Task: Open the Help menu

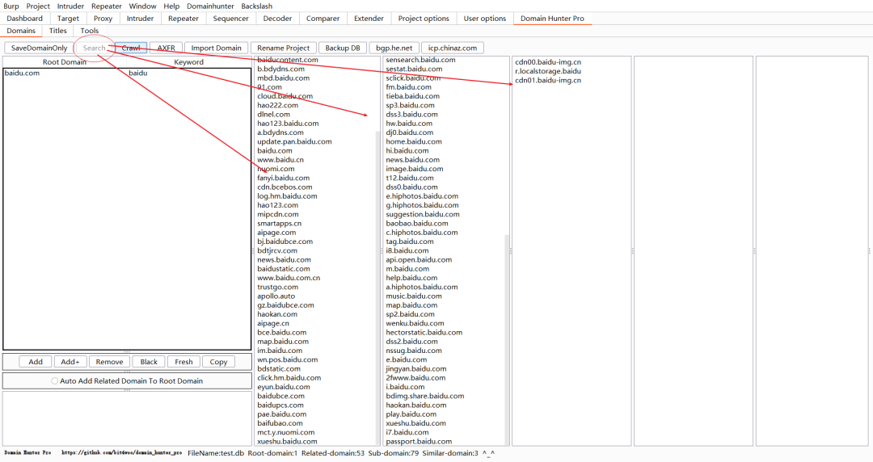Action: (x=171, y=6)
